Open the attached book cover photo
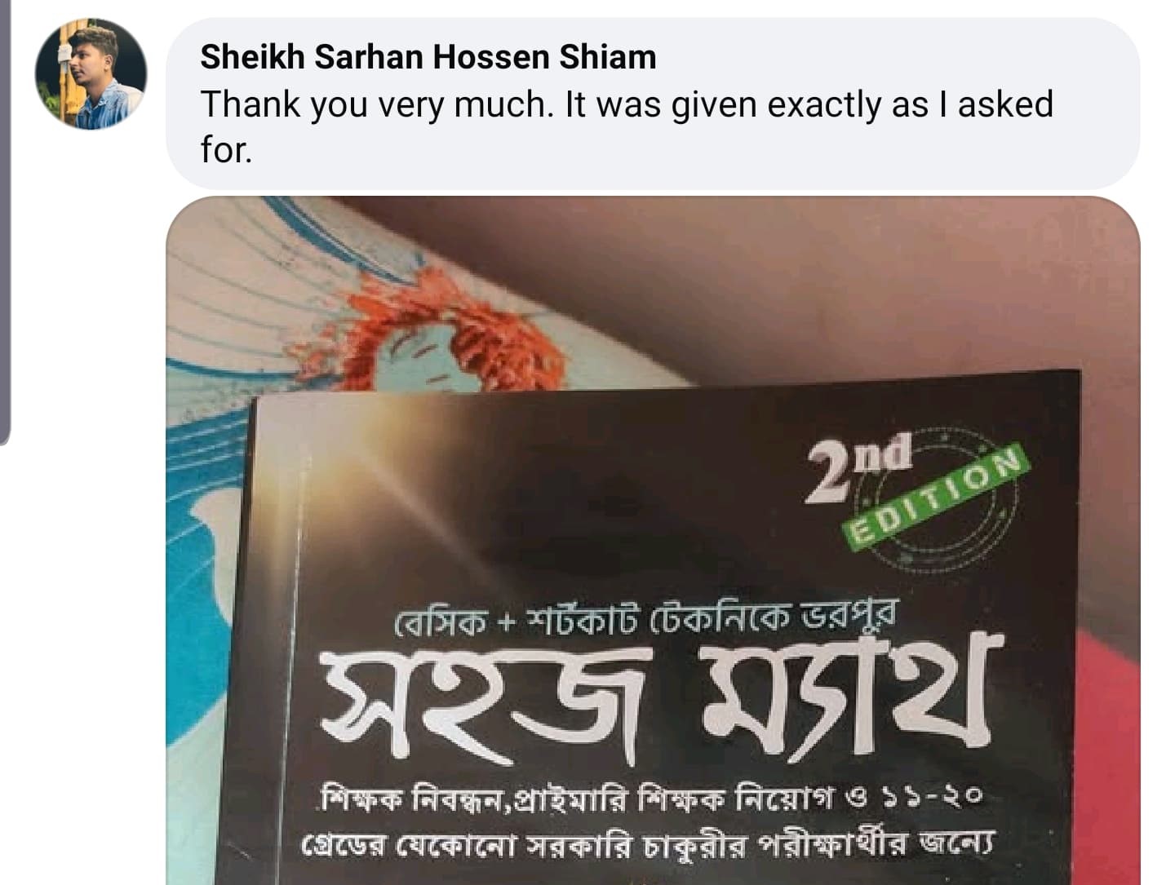The image size is (1175, 885). coord(653,542)
